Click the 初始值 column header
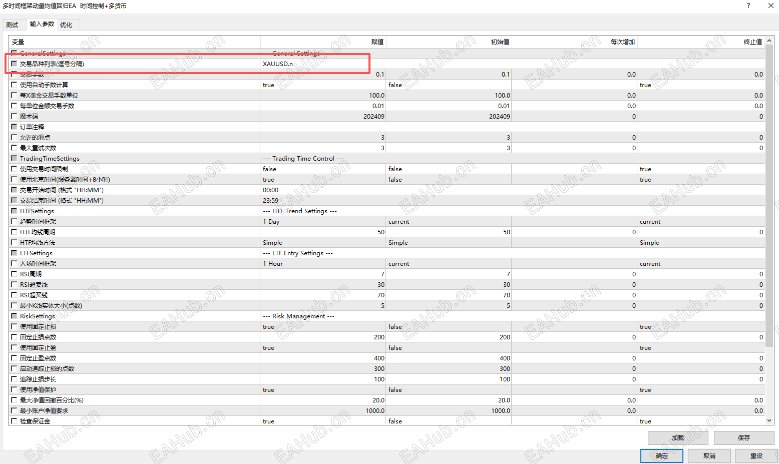The image size is (779, 464). tap(449, 42)
